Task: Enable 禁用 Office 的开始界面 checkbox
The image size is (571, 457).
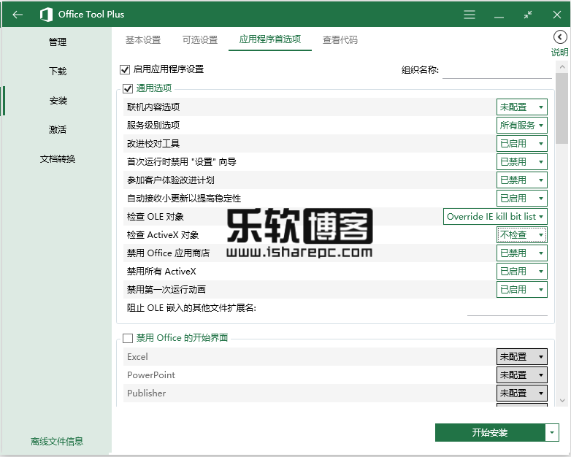Action: (x=128, y=338)
